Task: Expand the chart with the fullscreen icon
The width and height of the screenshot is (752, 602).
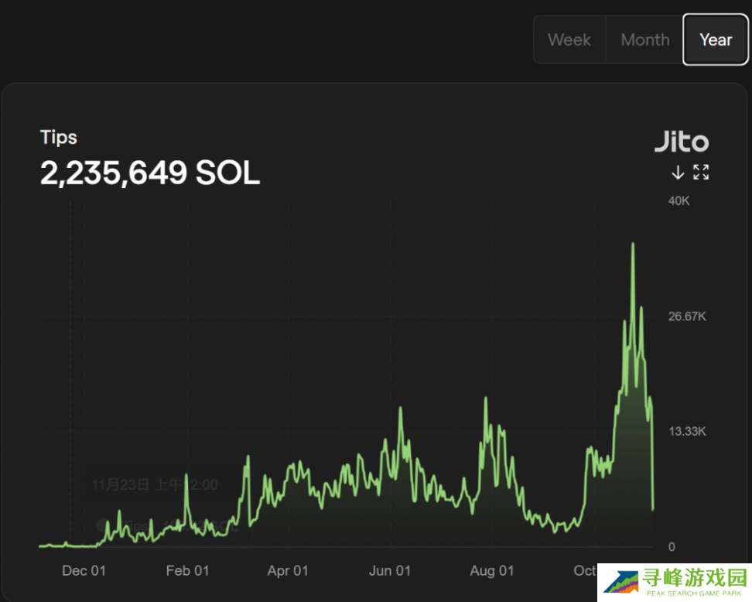Action: point(701,172)
